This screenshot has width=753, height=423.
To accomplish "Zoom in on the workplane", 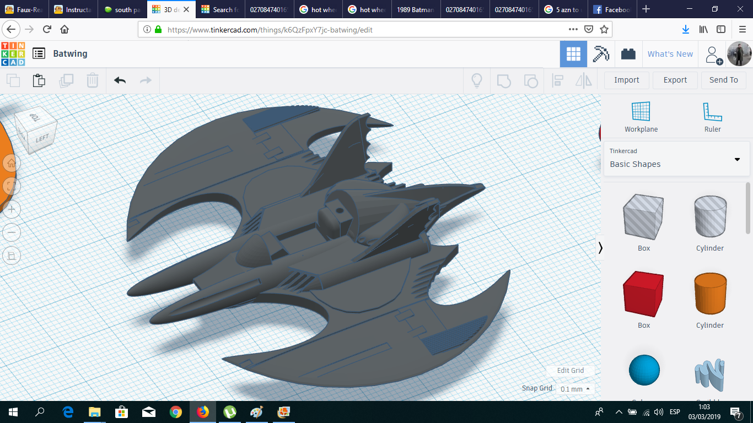I will click(x=12, y=209).
